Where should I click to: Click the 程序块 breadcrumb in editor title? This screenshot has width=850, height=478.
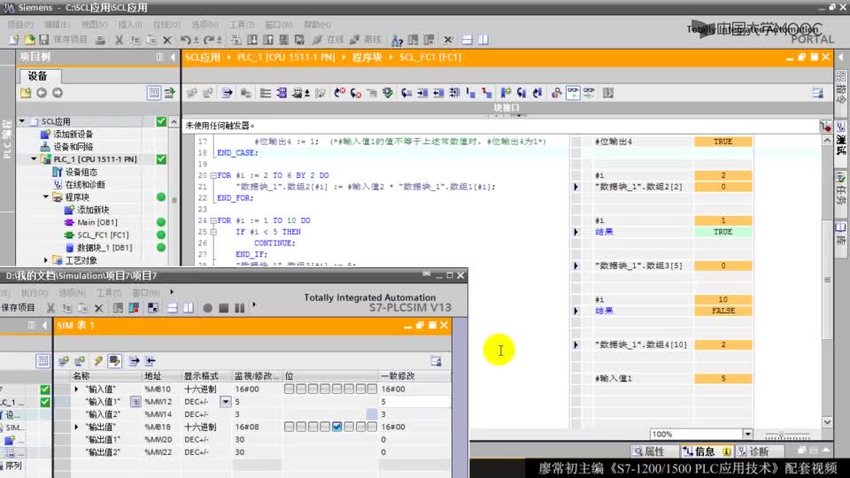pyautogui.click(x=367, y=58)
